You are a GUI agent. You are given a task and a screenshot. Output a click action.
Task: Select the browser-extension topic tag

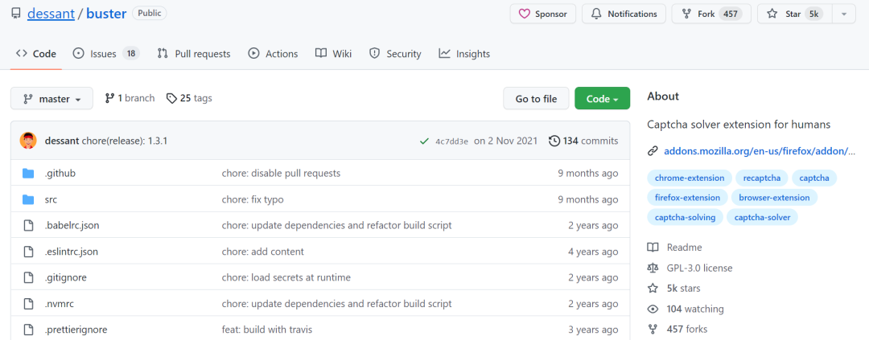click(x=774, y=197)
